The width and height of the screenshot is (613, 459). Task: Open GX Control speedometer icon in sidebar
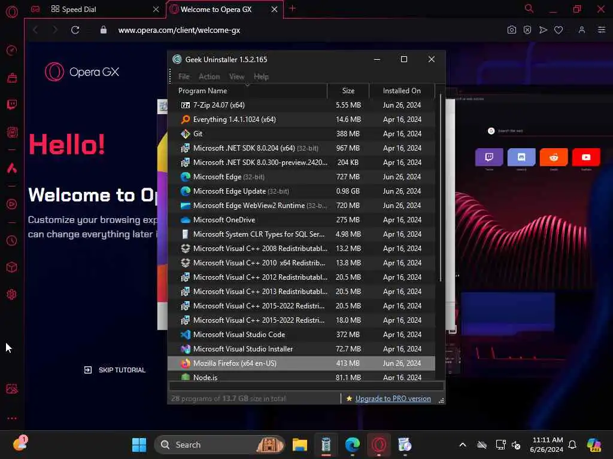point(12,50)
